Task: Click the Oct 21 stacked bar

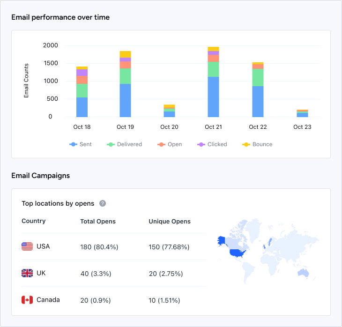Action: (214, 82)
